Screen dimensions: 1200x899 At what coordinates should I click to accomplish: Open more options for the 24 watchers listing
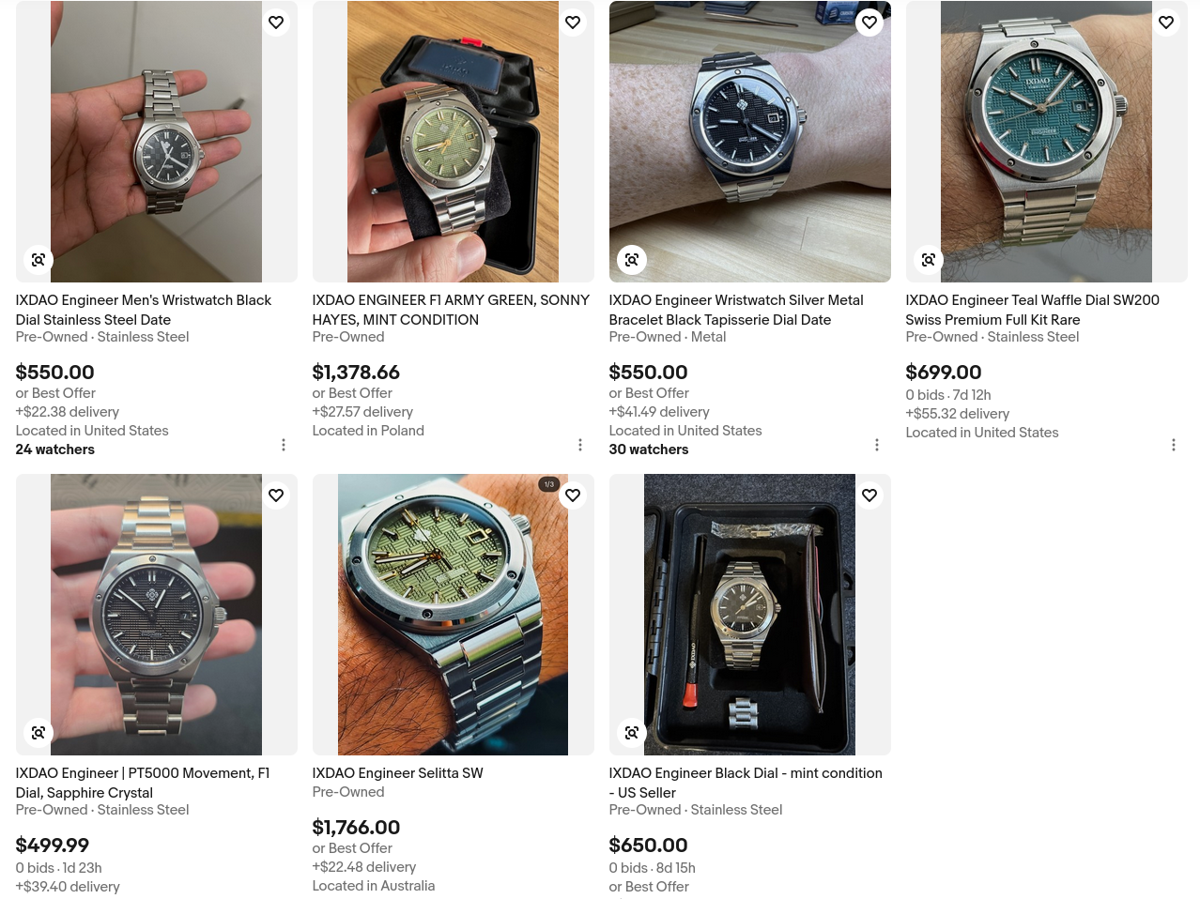point(284,445)
